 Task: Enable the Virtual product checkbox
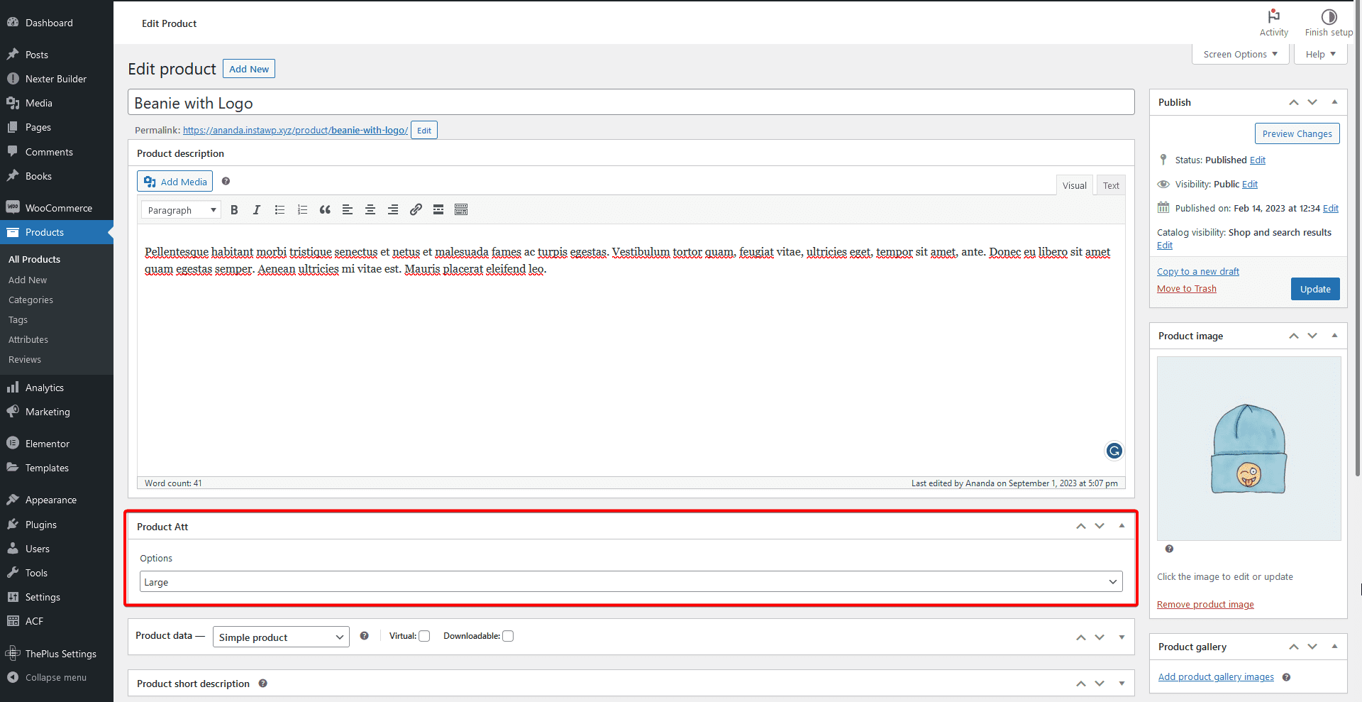coord(424,636)
